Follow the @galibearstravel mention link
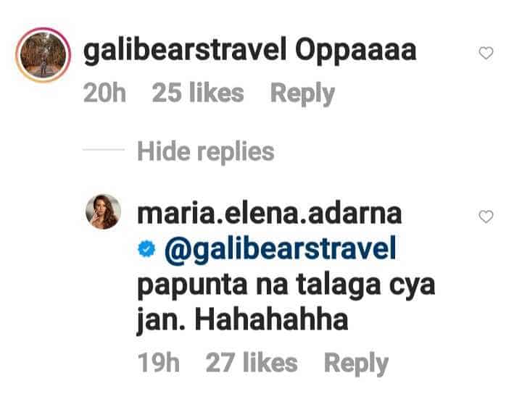This screenshot has height=399, width=522. point(281,251)
